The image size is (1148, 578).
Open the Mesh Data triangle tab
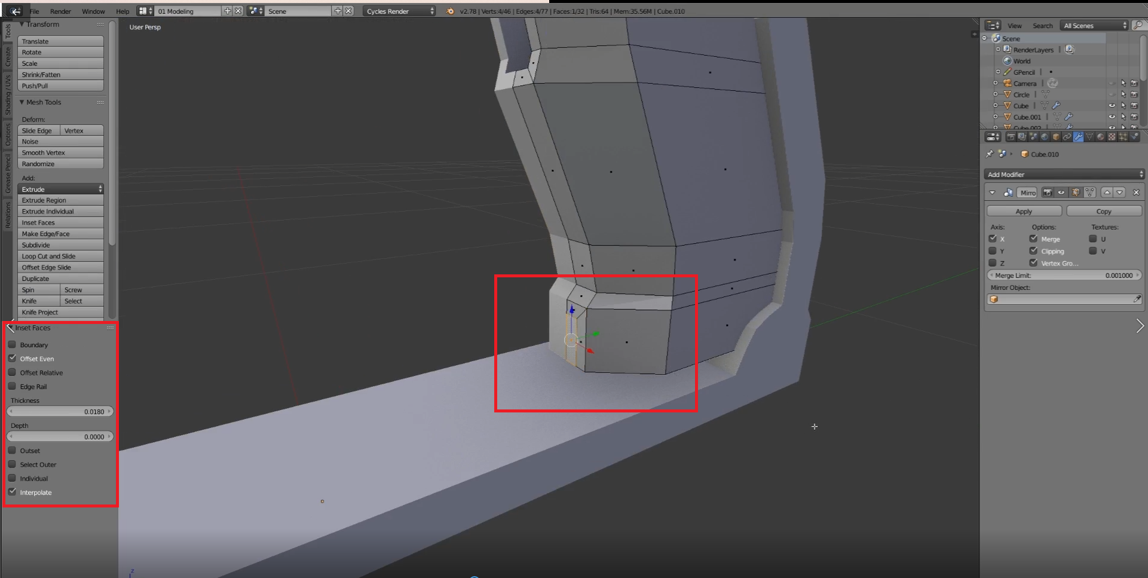(1089, 137)
